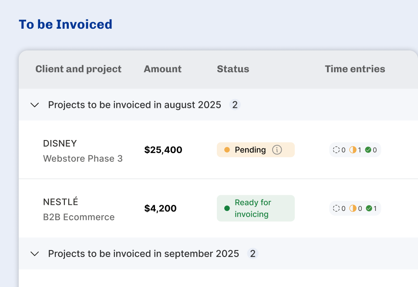Click Nestlé's green checkmark time entries icon
Viewport: 418px width, 287px height.
[369, 208]
